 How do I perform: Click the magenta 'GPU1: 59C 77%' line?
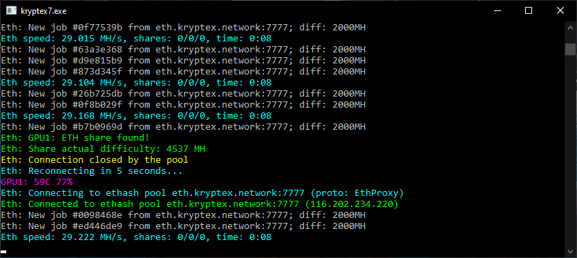[37, 182]
